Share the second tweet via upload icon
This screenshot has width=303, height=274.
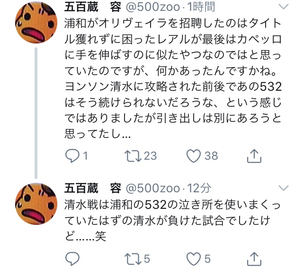(x=254, y=258)
